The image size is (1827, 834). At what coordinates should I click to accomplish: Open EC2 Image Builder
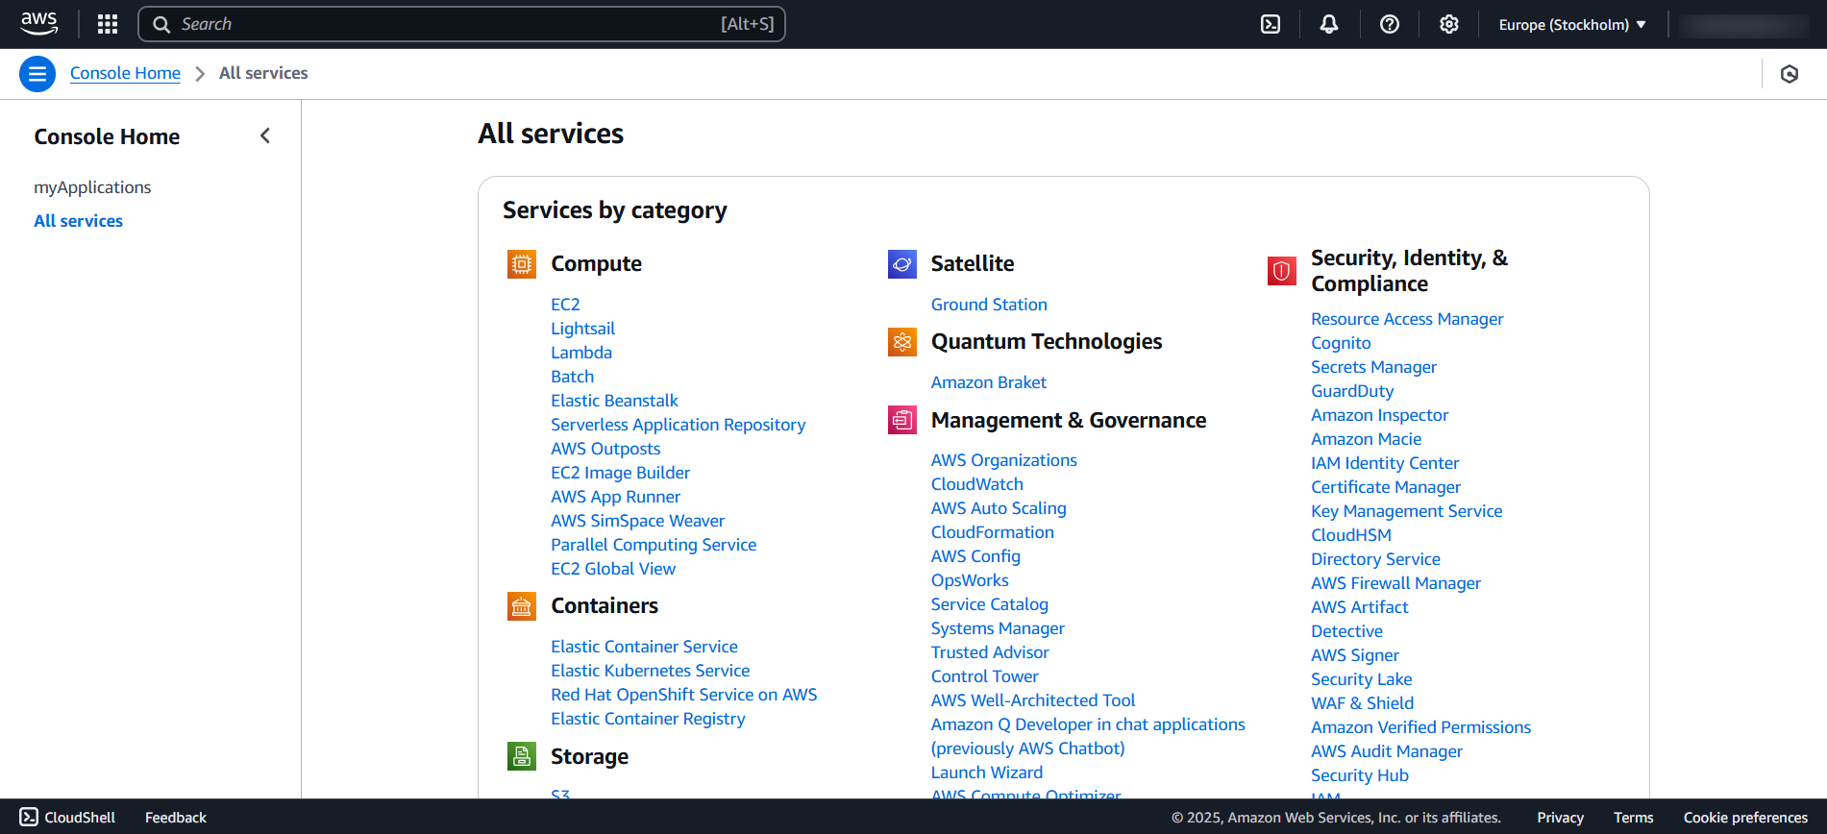(x=620, y=473)
